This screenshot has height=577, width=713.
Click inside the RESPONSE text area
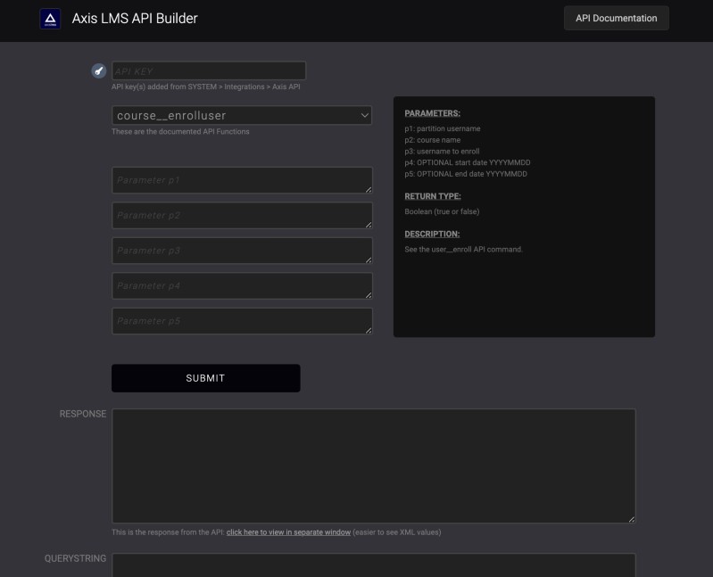click(x=373, y=466)
